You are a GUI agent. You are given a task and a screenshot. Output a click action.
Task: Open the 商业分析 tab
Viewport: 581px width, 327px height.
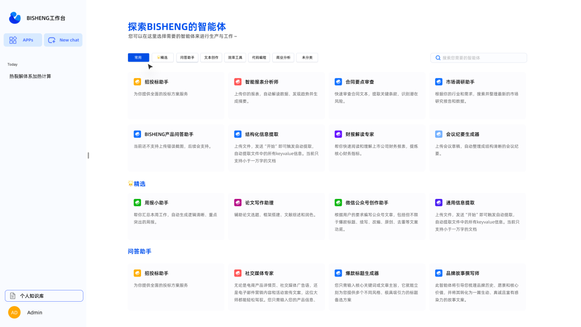coord(283,58)
